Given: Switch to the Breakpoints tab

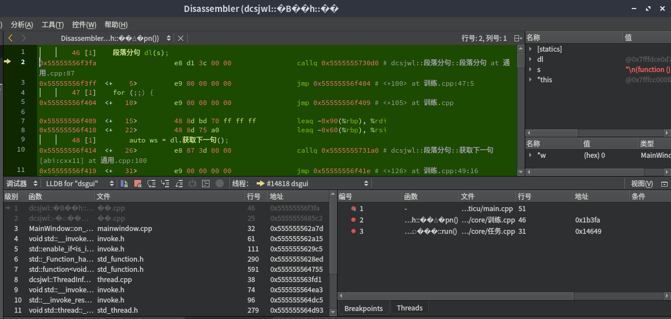Looking at the screenshot, I should [363, 308].
